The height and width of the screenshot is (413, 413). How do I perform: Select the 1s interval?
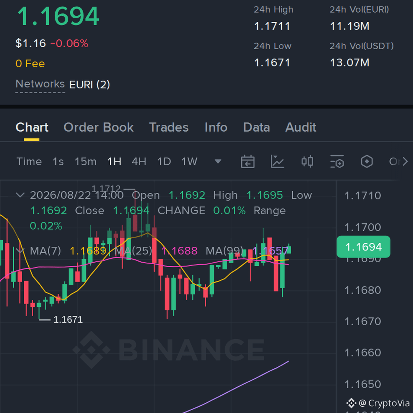[x=58, y=161]
